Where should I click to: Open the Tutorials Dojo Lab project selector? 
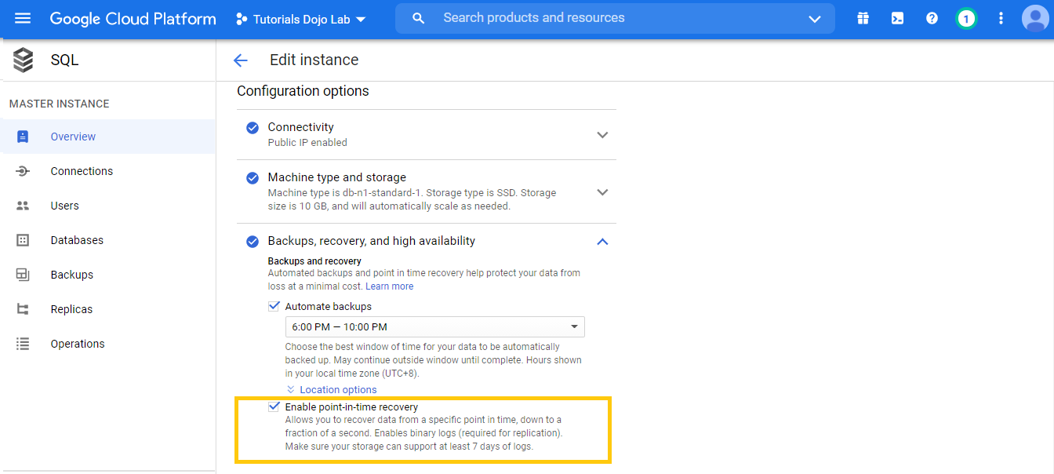click(x=302, y=19)
